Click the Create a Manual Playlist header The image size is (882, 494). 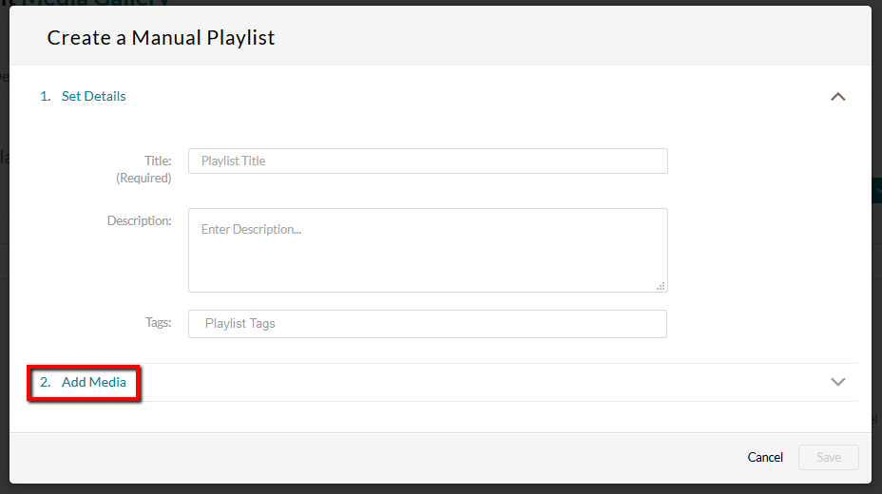[x=161, y=38]
